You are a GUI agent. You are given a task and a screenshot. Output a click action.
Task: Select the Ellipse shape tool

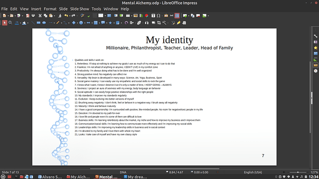click(44, 23)
